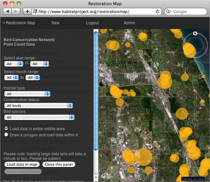Click the zoom slider top plus end
The width and height of the screenshot is (210, 182).
195,83
